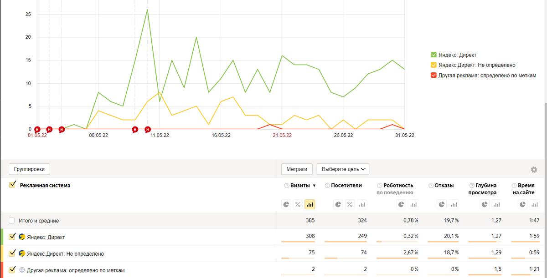Image resolution: width=547 pixels, height=278 pixels.
Task: Click bar chart icon under Посетители
Action: [x=362, y=205]
